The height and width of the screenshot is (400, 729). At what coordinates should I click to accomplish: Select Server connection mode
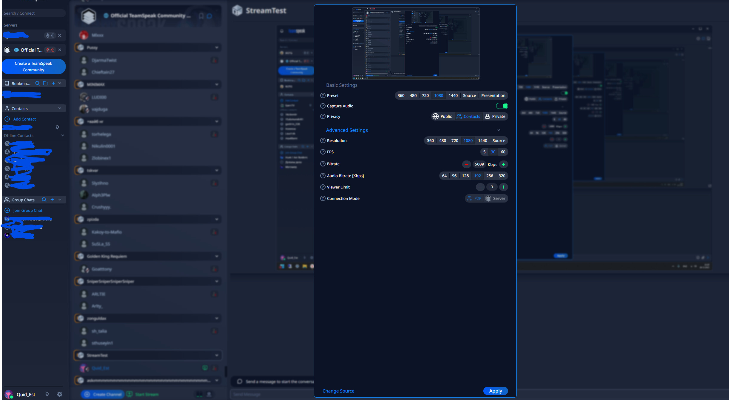496,198
